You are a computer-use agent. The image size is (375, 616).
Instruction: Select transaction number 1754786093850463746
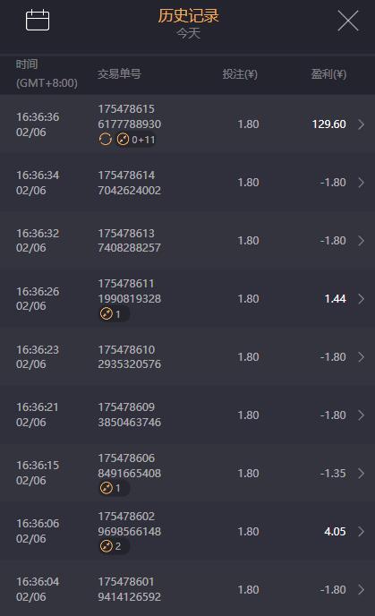[x=129, y=415]
